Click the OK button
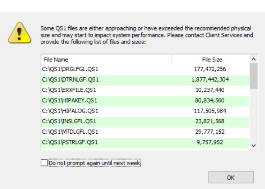This screenshot has width=265, height=189. [231, 177]
